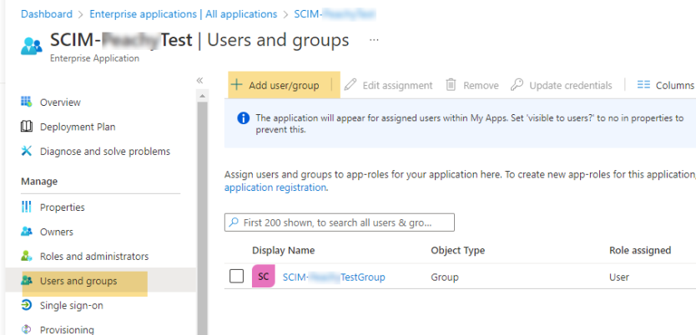
Task: Click the Overview grid icon in sidebar
Action: click(26, 102)
